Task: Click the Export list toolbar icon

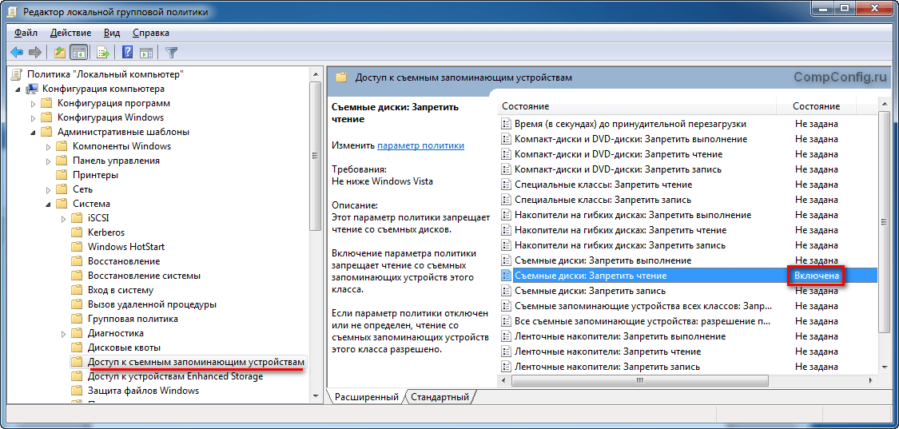Action: (x=102, y=53)
